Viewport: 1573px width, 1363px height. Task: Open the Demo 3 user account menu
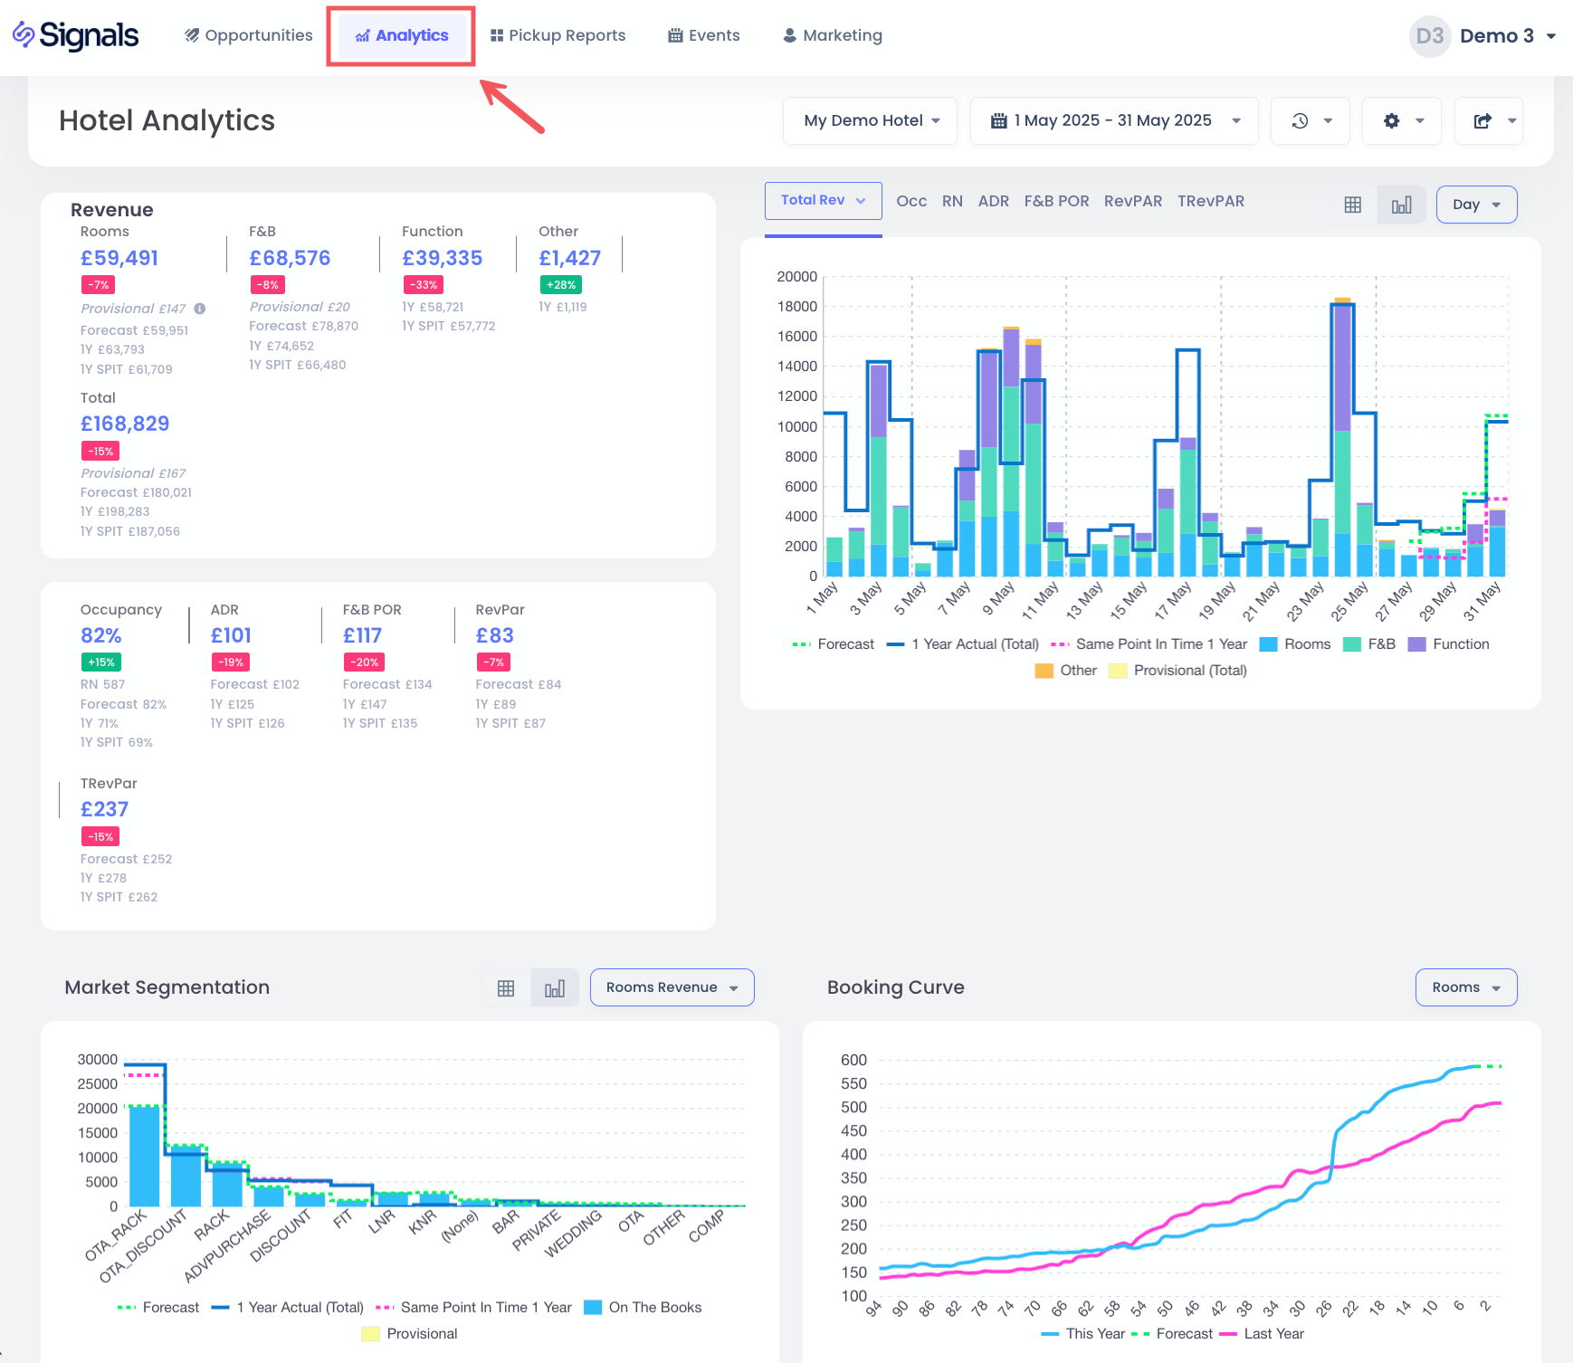tap(1482, 36)
